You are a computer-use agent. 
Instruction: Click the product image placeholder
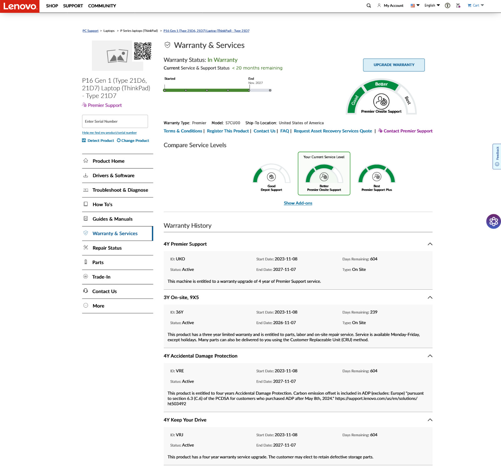[117, 56]
